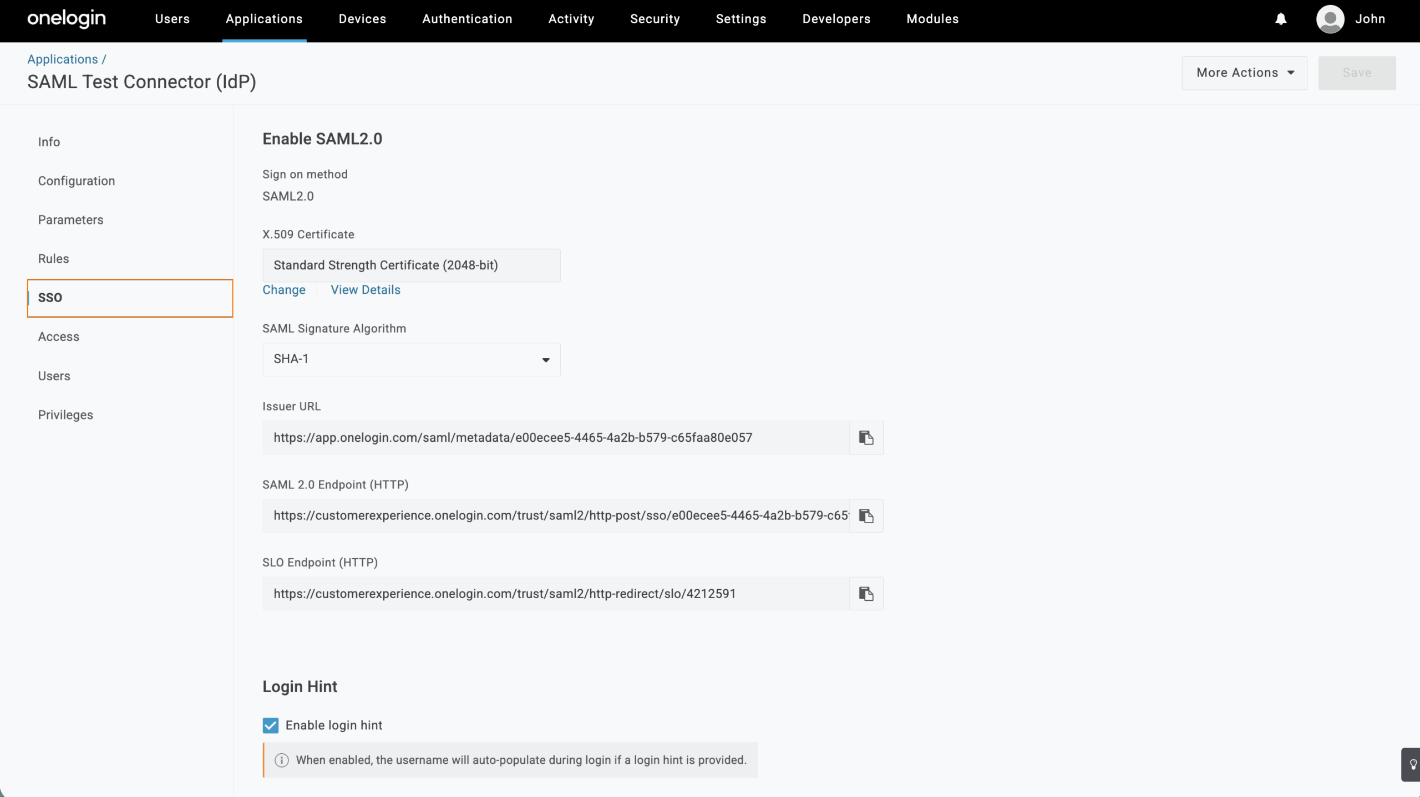Open the help lightbulb icon at bottom right
The height and width of the screenshot is (797, 1420).
pos(1412,764)
